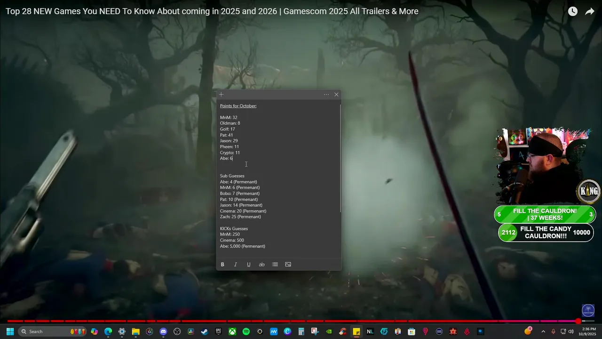Show hidden system tray icons
602x339 pixels.
point(543,331)
